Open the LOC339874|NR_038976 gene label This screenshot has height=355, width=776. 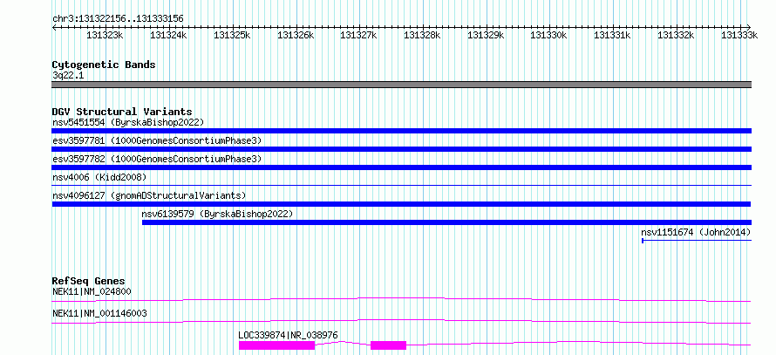pyautogui.click(x=288, y=335)
